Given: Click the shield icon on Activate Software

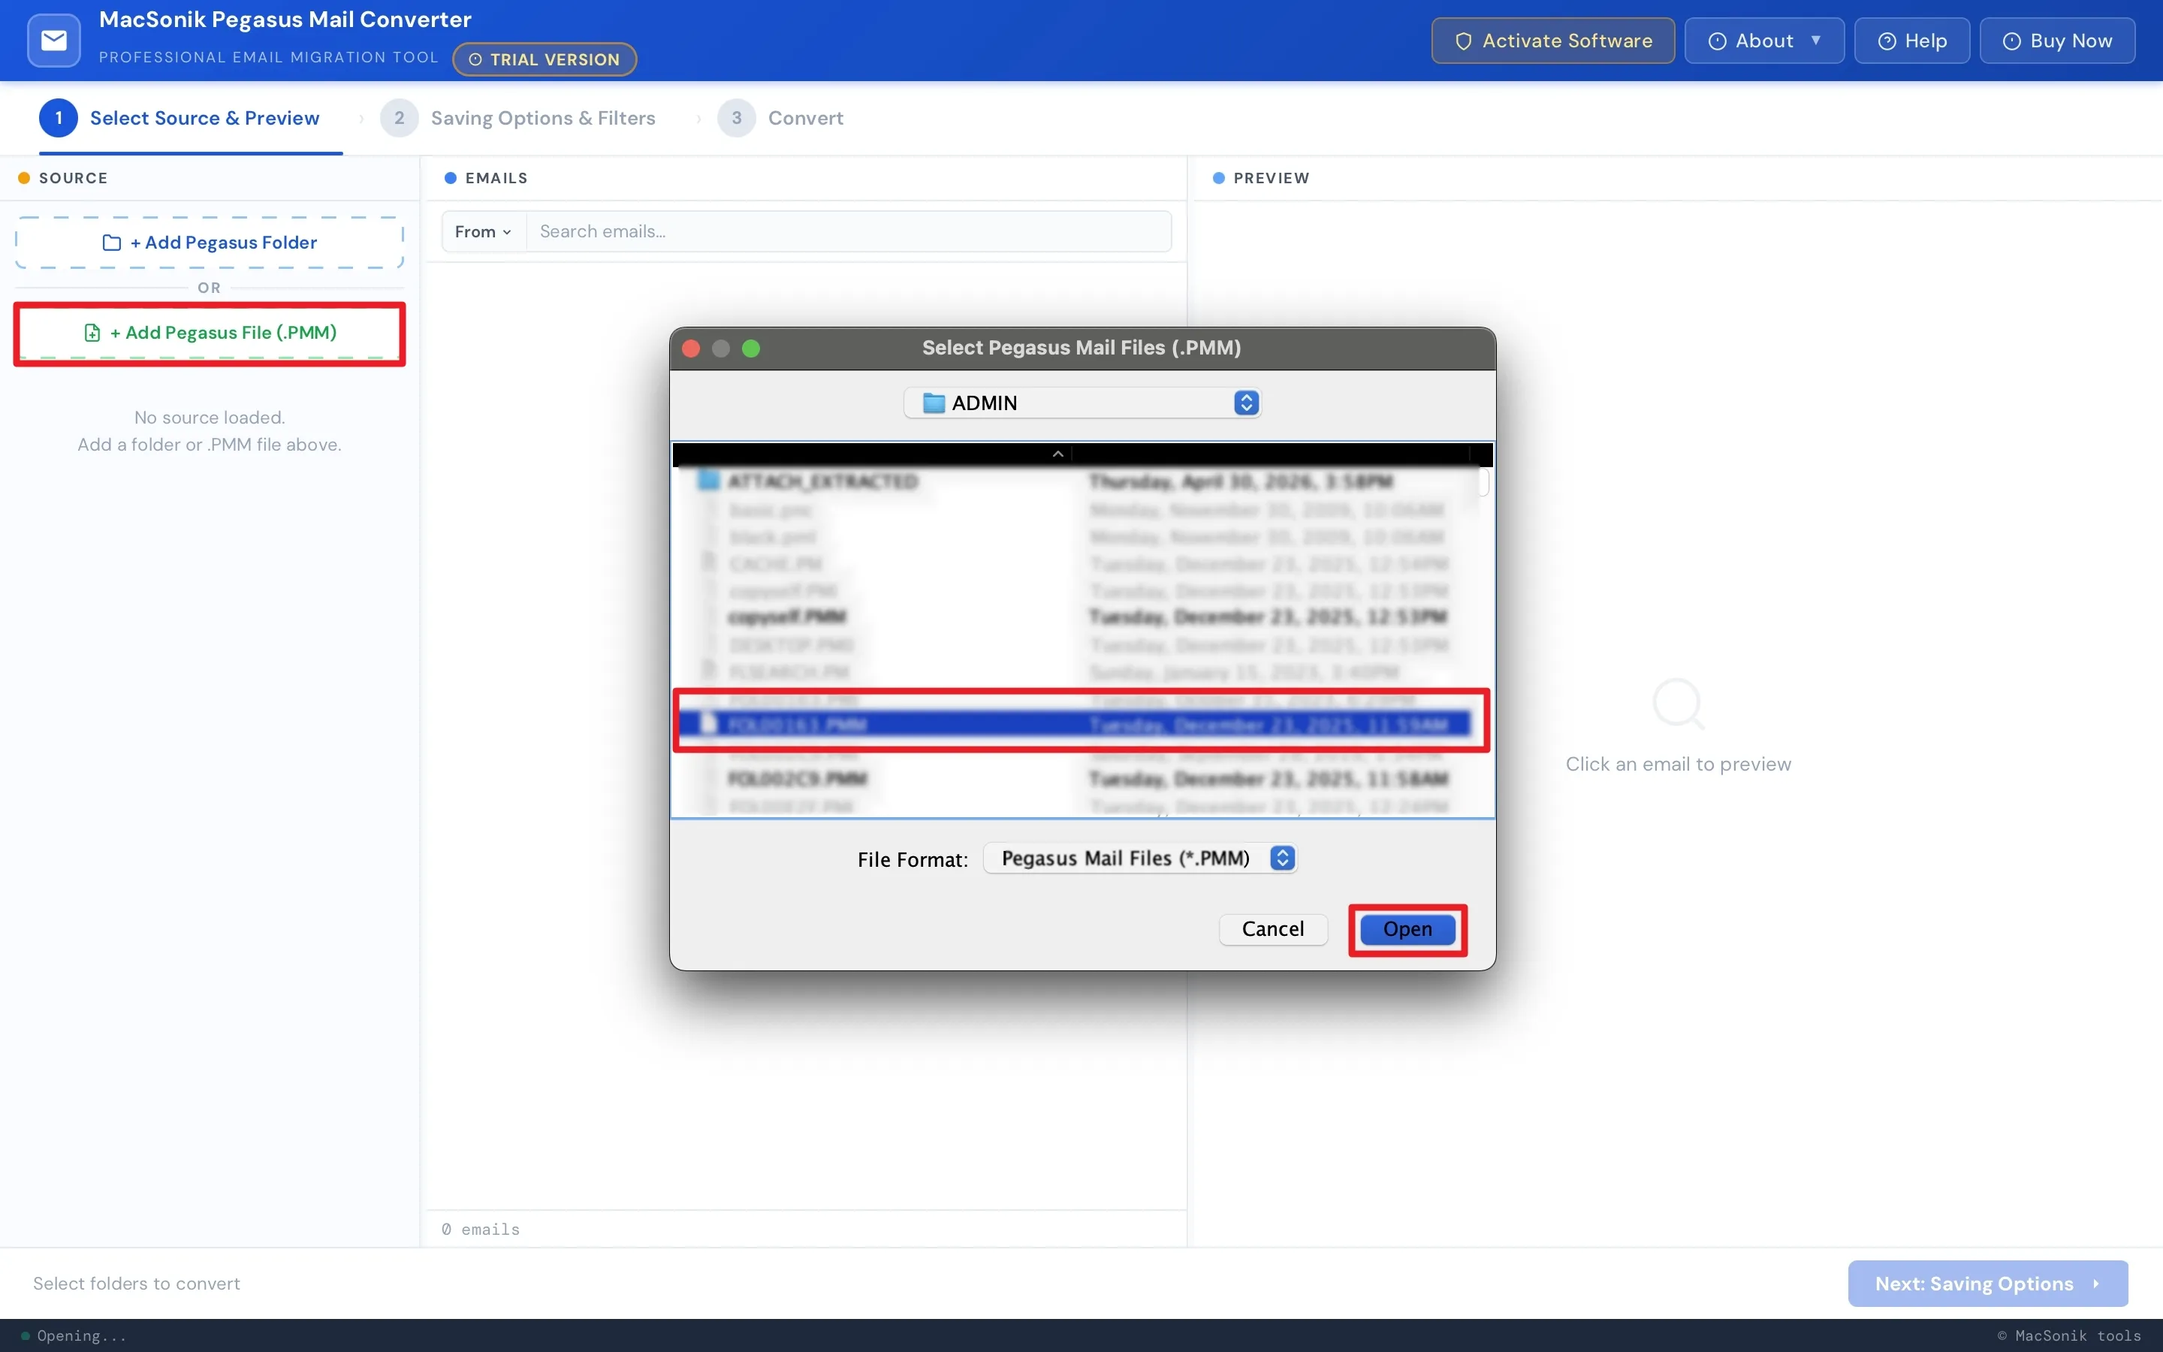Looking at the screenshot, I should pyautogui.click(x=1463, y=41).
